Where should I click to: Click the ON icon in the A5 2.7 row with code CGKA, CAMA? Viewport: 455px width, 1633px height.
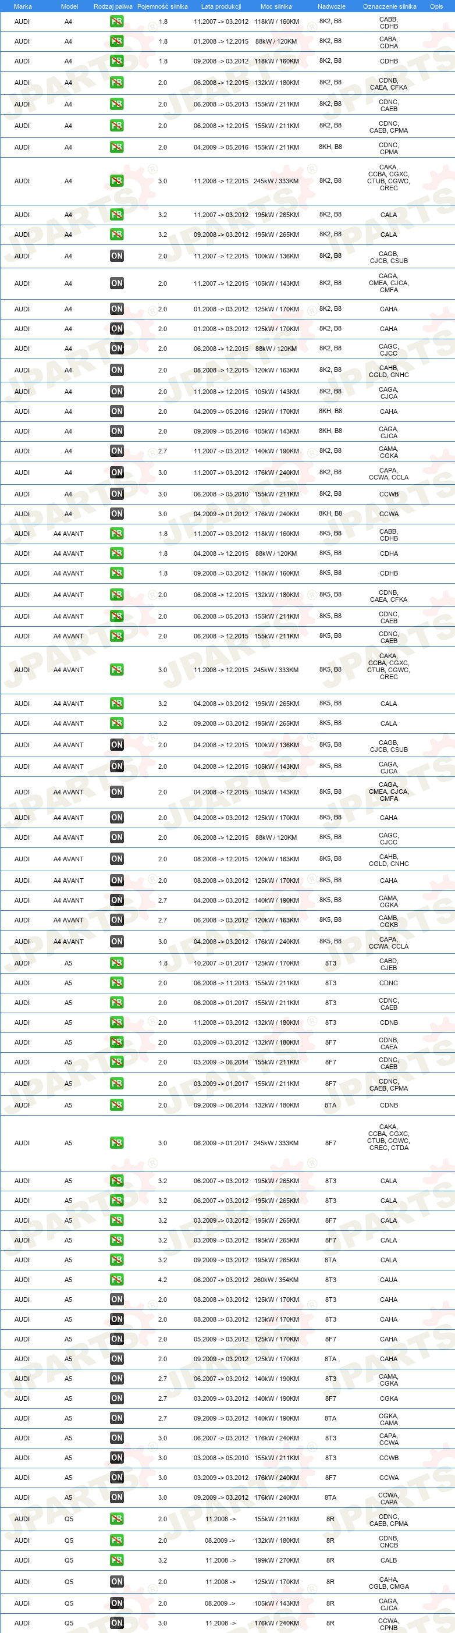(116, 1418)
